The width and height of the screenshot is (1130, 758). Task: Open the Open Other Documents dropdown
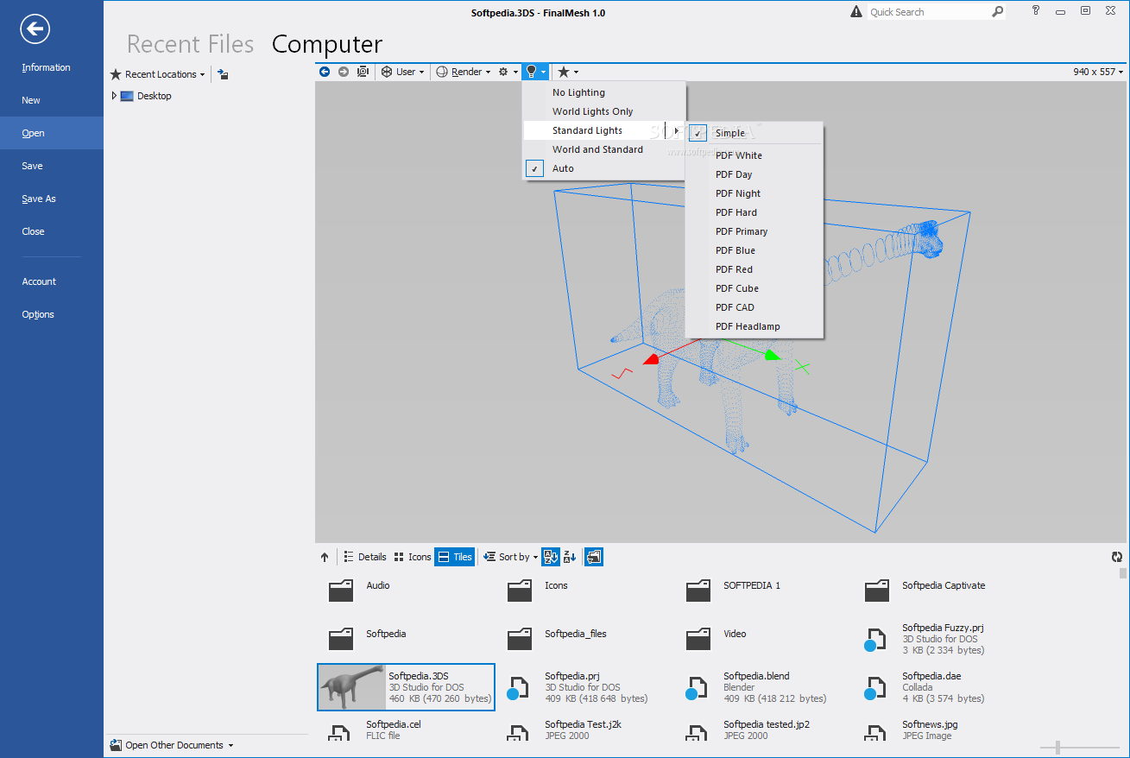pyautogui.click(x=172, y=745)
